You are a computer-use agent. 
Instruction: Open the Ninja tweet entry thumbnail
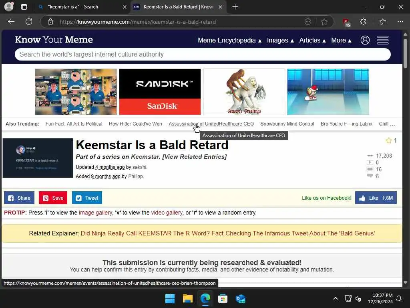pyautogui.click(x=38, y=158)
